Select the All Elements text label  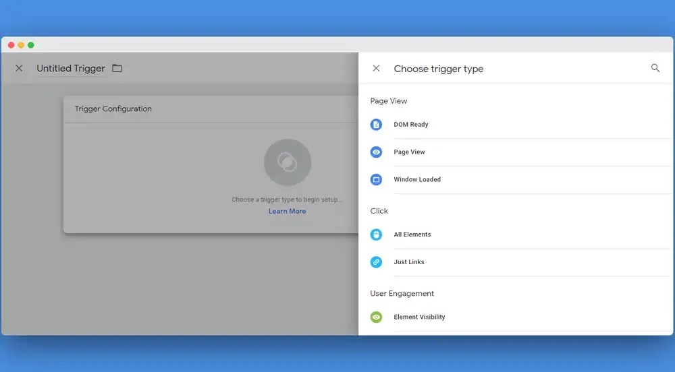pos(412,235)
